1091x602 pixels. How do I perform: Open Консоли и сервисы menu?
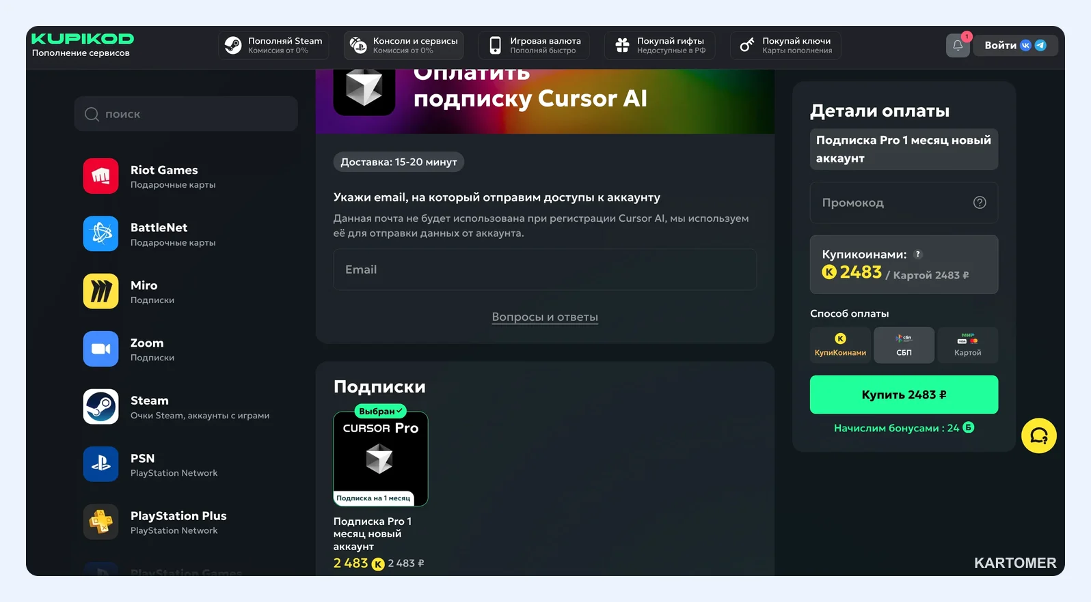403,45
